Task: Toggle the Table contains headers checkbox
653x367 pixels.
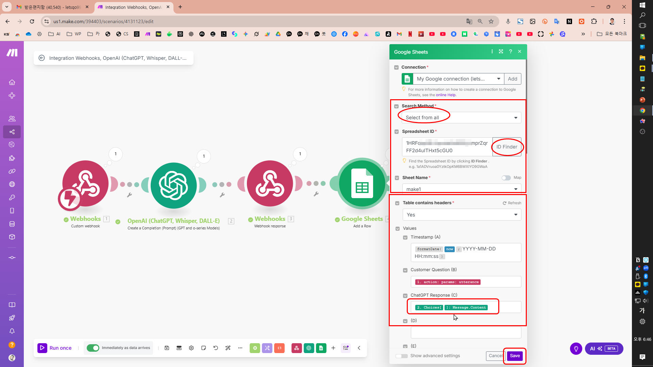Action: [397, 203]
